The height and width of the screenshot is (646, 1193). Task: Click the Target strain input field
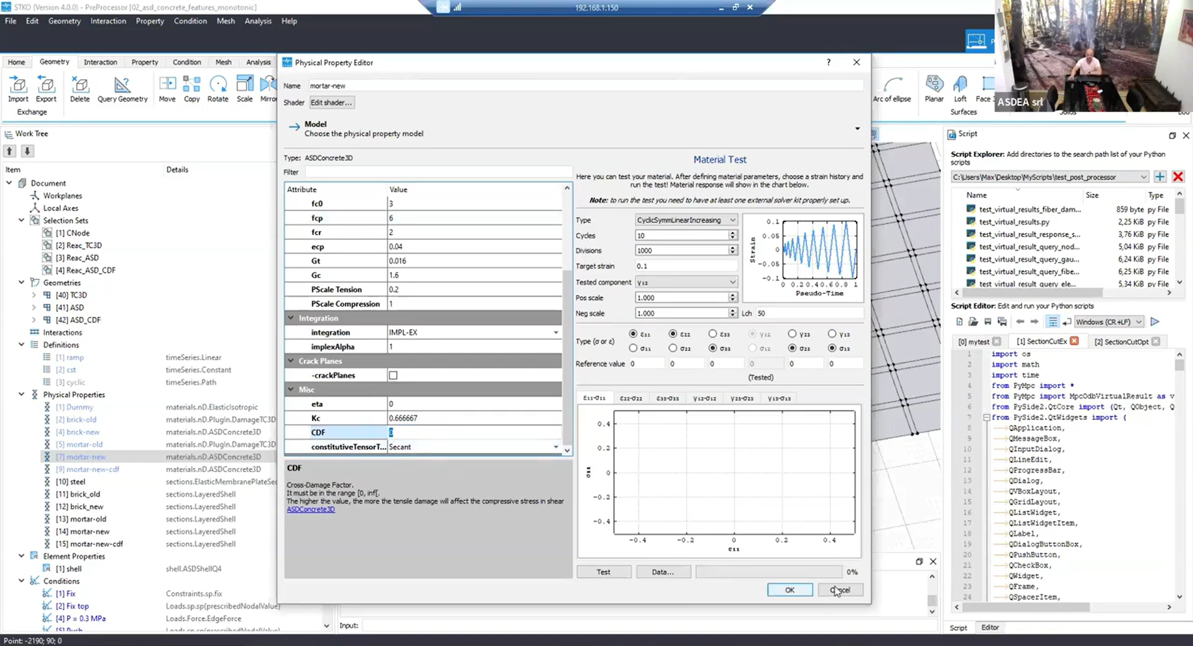tap(685, 266)
